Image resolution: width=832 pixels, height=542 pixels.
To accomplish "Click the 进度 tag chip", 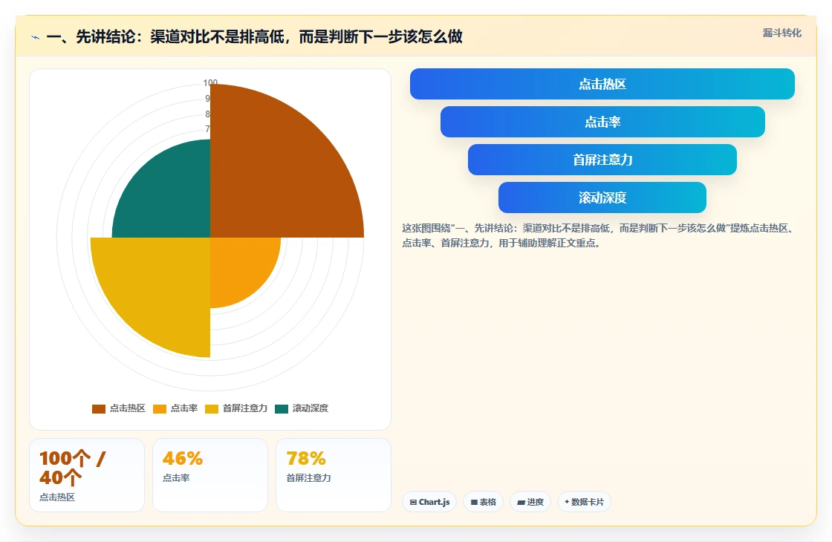I will [530, 502].
